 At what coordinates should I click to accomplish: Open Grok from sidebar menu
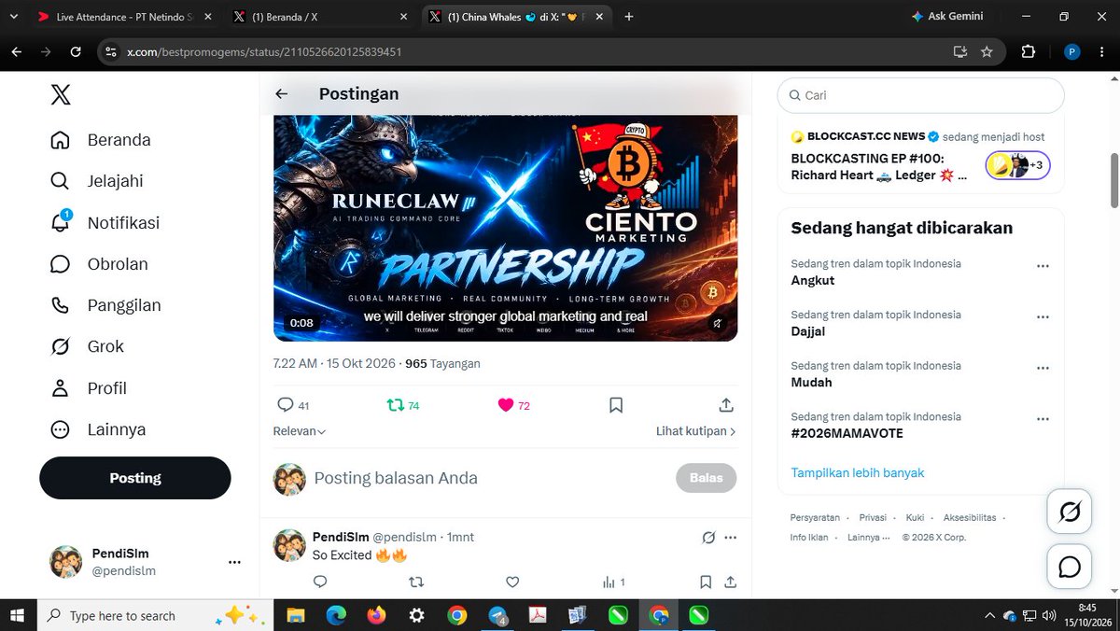pyautogui.click(x=87, y=346)
